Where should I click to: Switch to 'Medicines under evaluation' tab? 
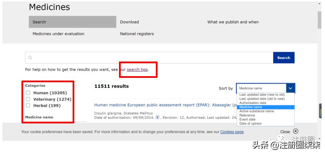coord(58,34)
